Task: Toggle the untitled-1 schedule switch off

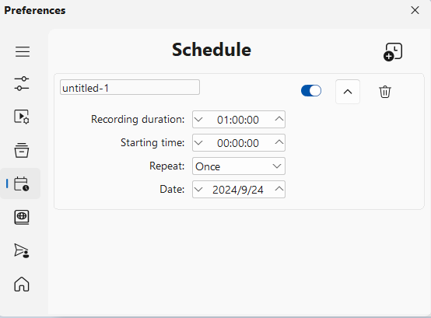Action: click(311, 91)
